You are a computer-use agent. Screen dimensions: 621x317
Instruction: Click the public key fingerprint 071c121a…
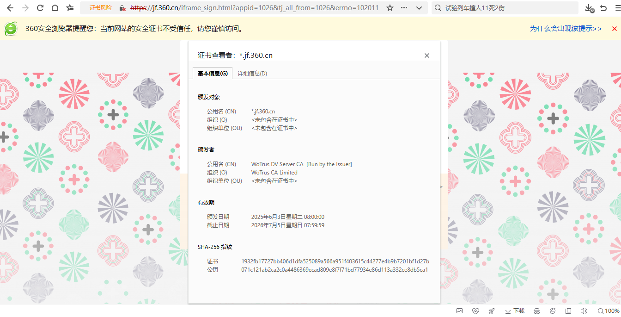tap(335, 270)
